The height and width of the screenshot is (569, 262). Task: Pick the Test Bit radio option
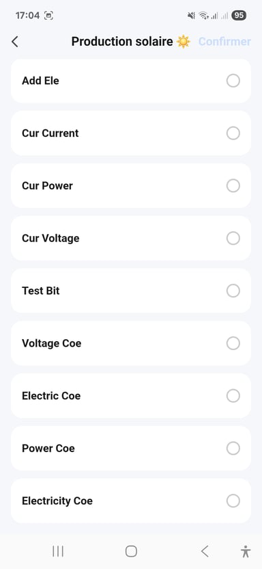[x=233, y=291]
